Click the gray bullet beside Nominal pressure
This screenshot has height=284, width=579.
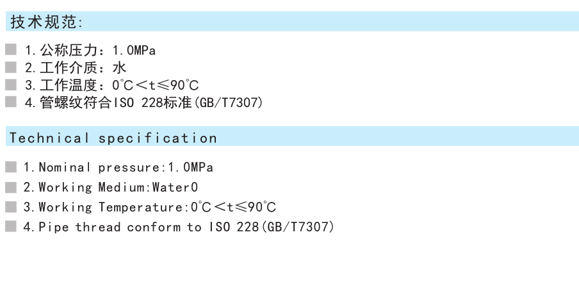coord(11,167)
